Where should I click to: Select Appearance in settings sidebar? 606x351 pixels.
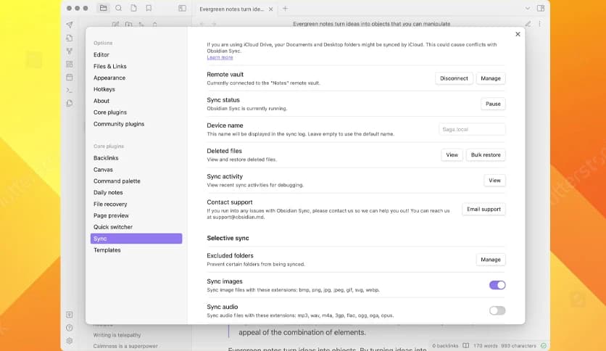tap(109, 78)
